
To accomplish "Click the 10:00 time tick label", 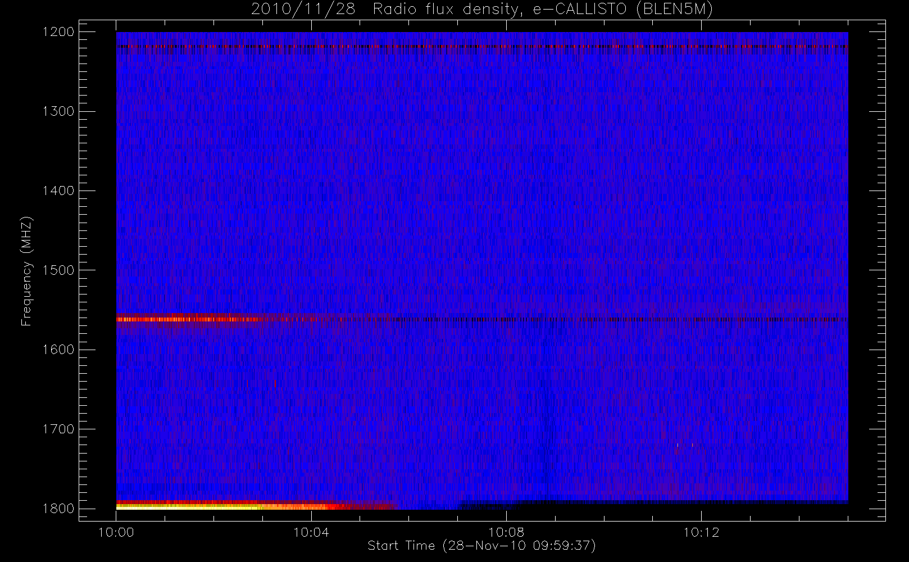I will pos(116,532).
